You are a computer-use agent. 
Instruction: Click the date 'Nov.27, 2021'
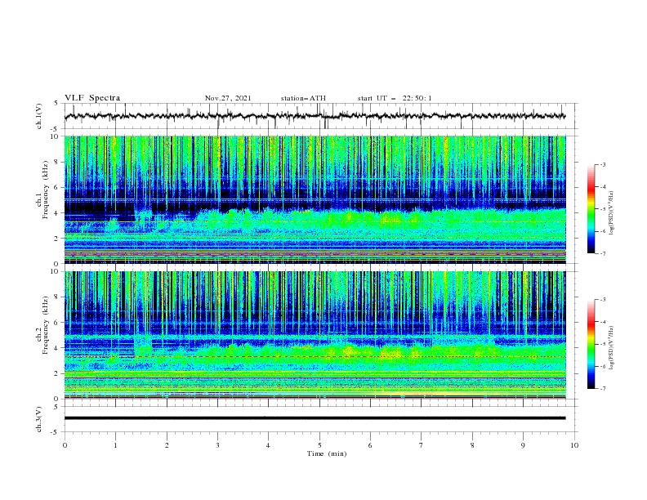(228, 98)
